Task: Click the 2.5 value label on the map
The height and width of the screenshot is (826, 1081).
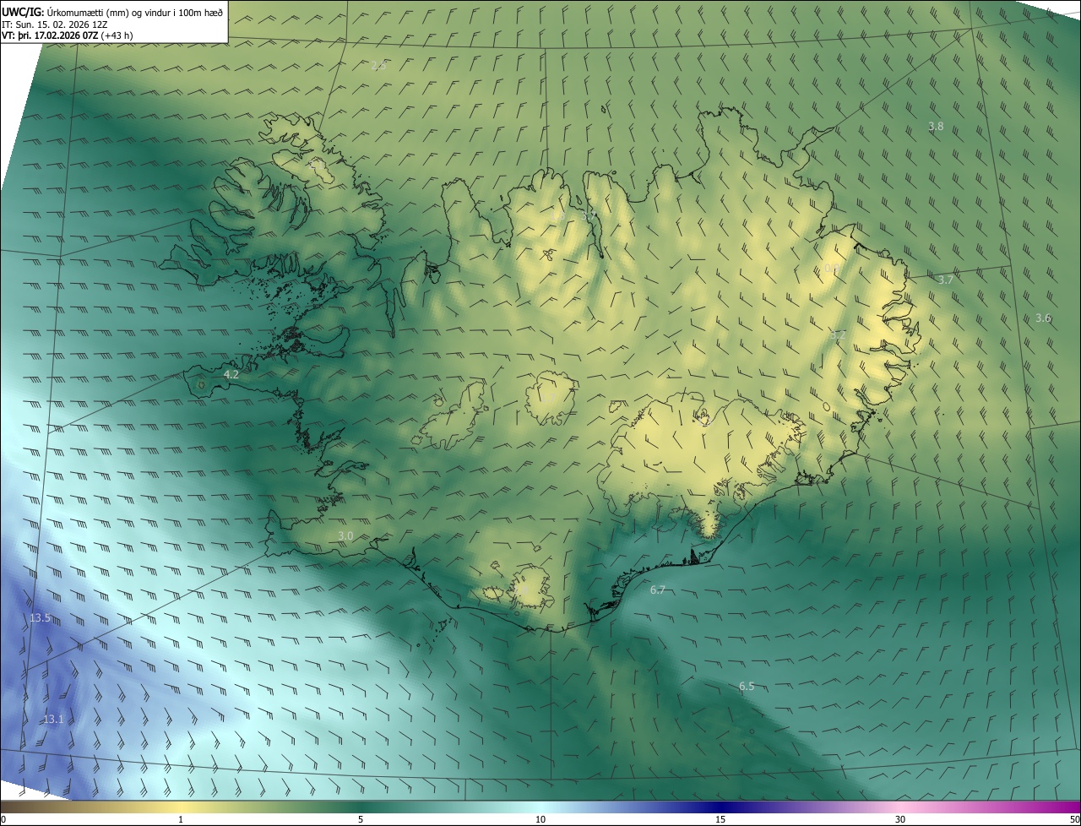Action: [379, 65]
